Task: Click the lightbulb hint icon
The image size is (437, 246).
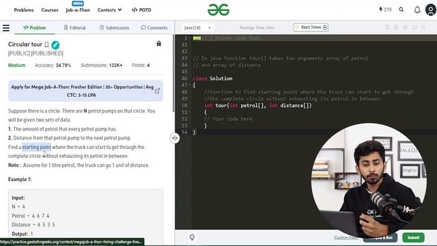Action: [x=192, y=237]
